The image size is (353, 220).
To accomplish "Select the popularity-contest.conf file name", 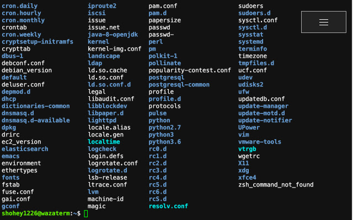I will (190, 70).
